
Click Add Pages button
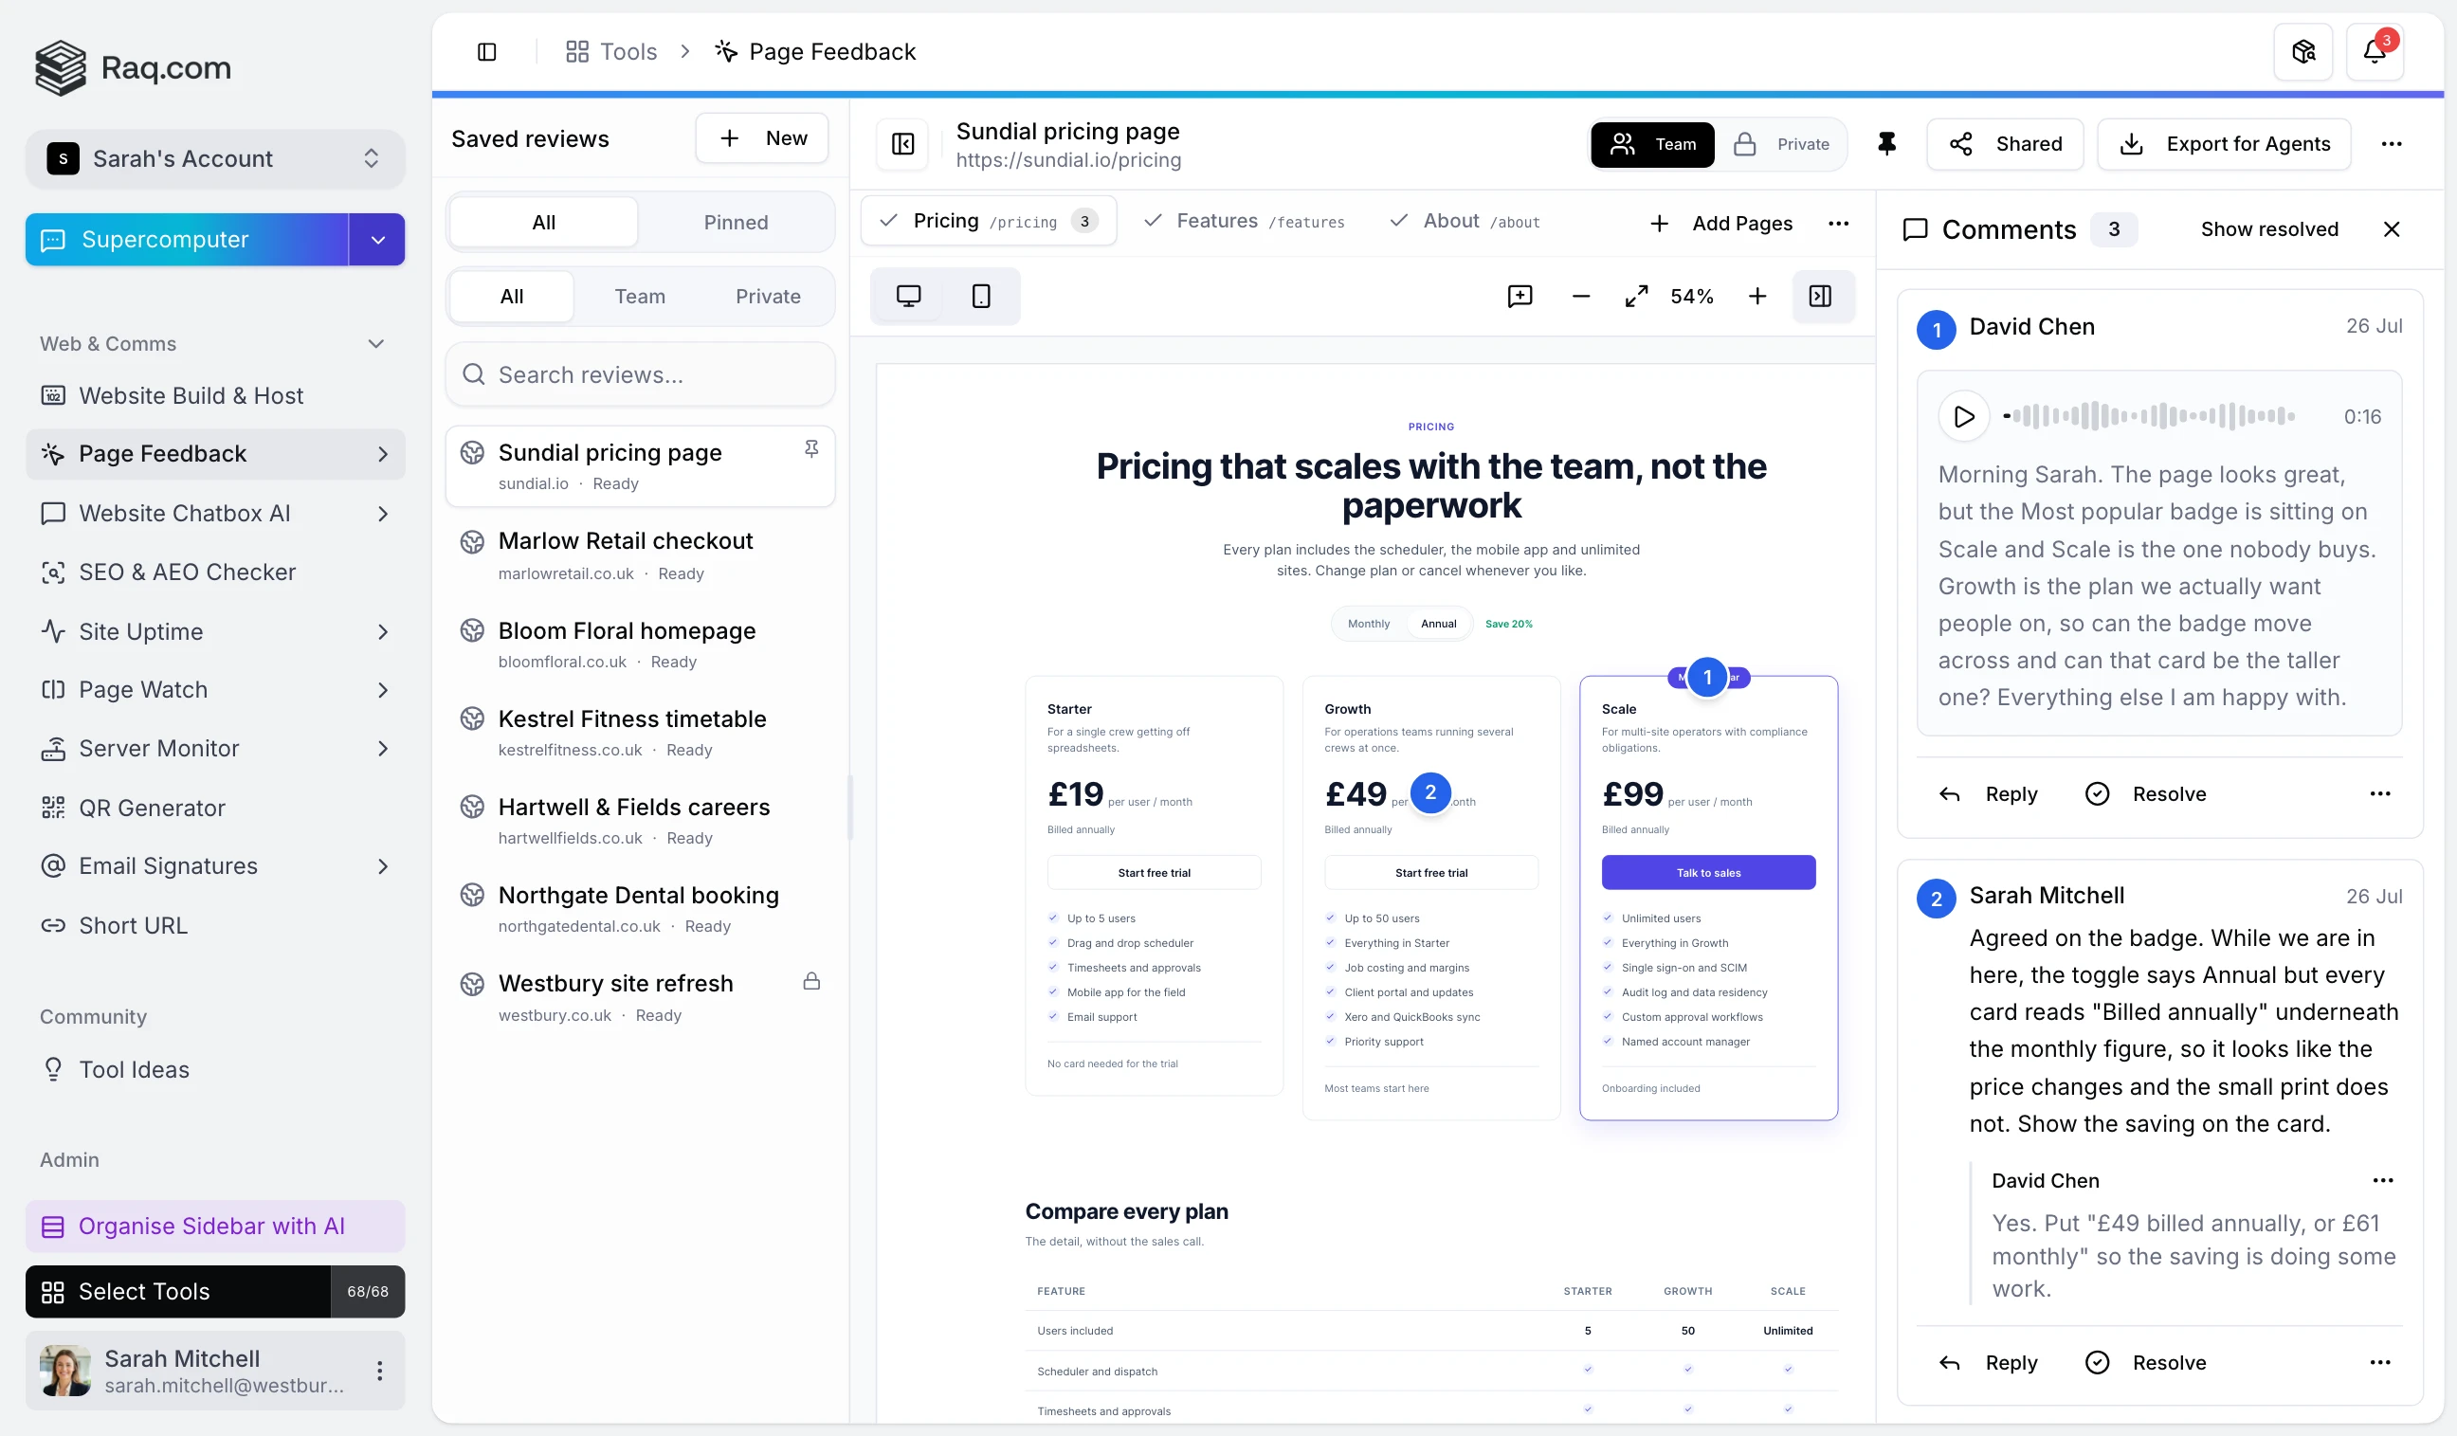(1720, 224)
